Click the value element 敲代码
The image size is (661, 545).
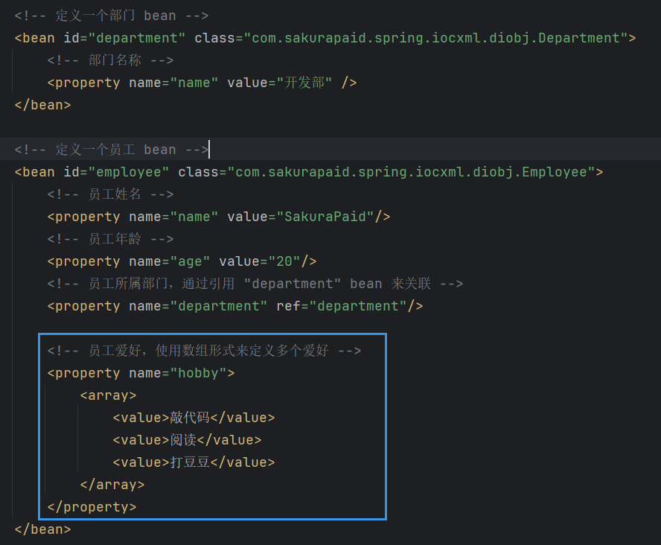194,418
